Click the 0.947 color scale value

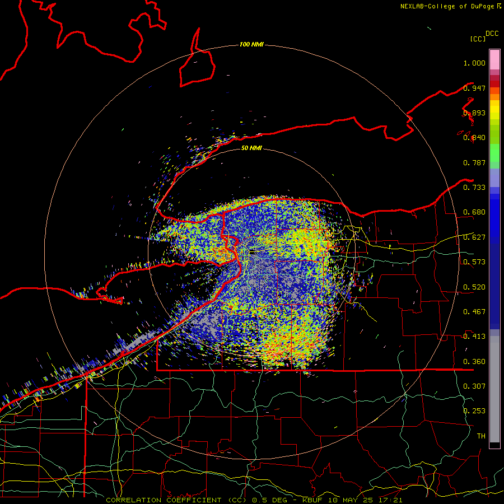[x=474, y=88]
